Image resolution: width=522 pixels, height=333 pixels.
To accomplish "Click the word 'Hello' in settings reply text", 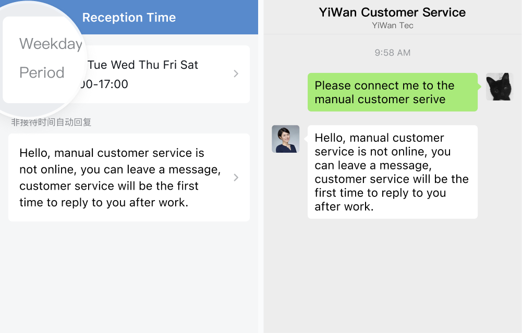I will click(x=34, y=153).
